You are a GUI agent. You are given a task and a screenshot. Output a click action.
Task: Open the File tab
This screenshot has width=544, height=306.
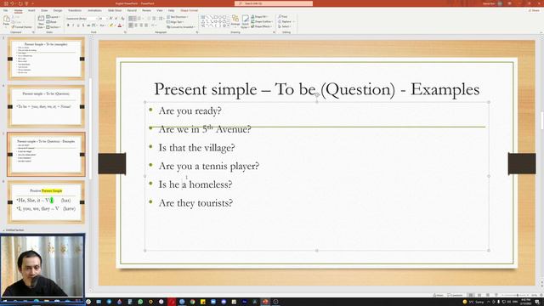[x=6, y=10]
